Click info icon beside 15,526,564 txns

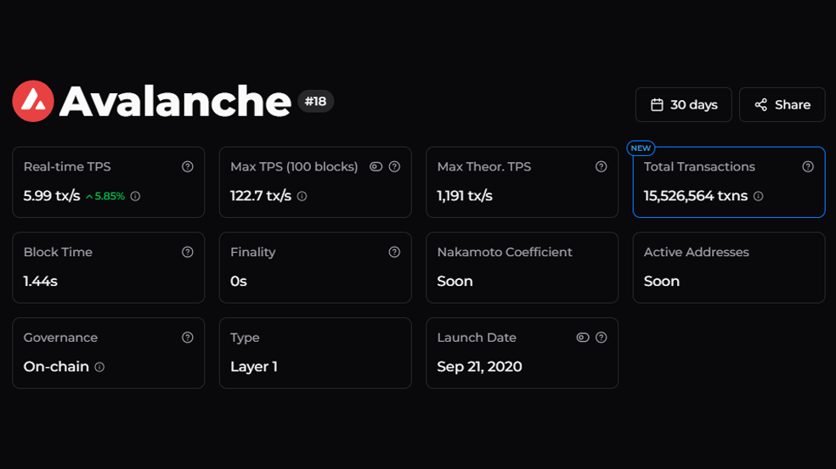[758, 197]
